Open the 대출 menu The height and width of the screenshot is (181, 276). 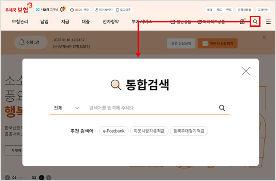coord(86,22)
